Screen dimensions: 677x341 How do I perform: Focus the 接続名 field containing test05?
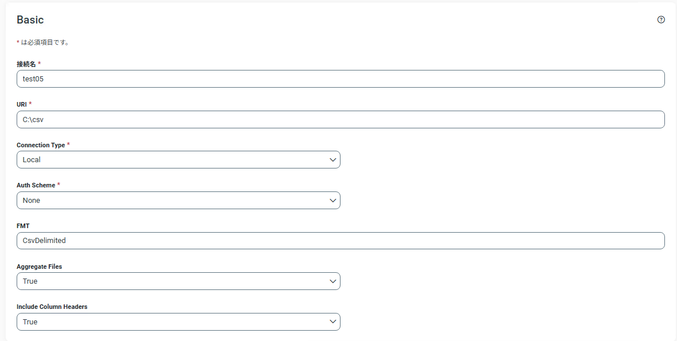(341, 79)
